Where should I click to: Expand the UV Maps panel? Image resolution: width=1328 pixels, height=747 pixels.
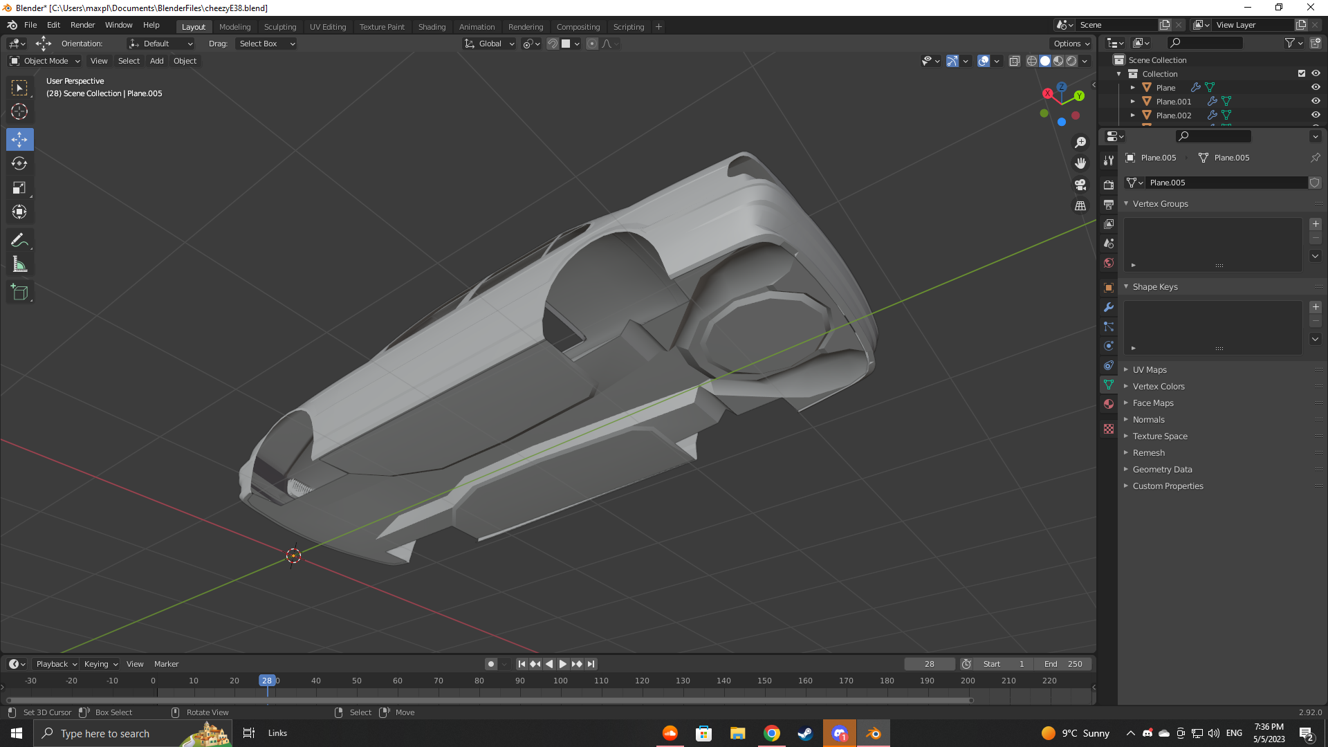(x=1150, y=370)
